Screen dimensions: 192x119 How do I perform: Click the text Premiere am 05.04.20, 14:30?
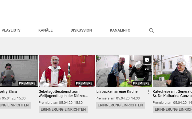click(x=118, y=98)
